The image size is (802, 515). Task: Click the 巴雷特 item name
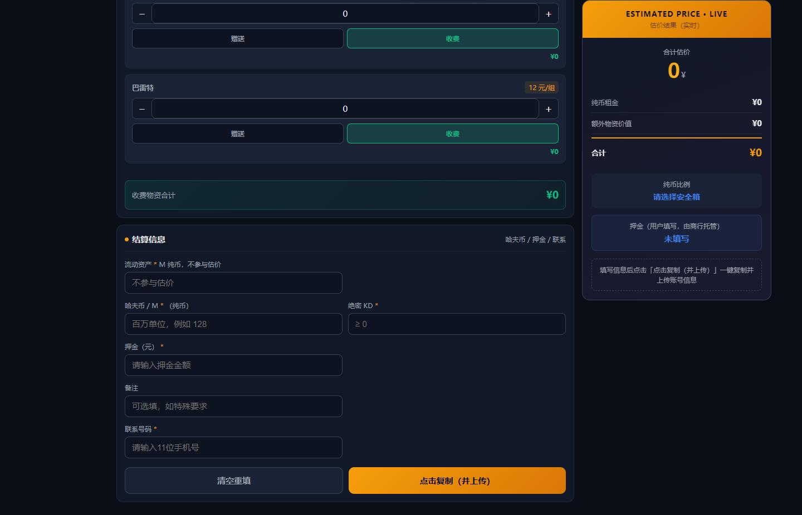pyautogui.click(x=143, y=88)
